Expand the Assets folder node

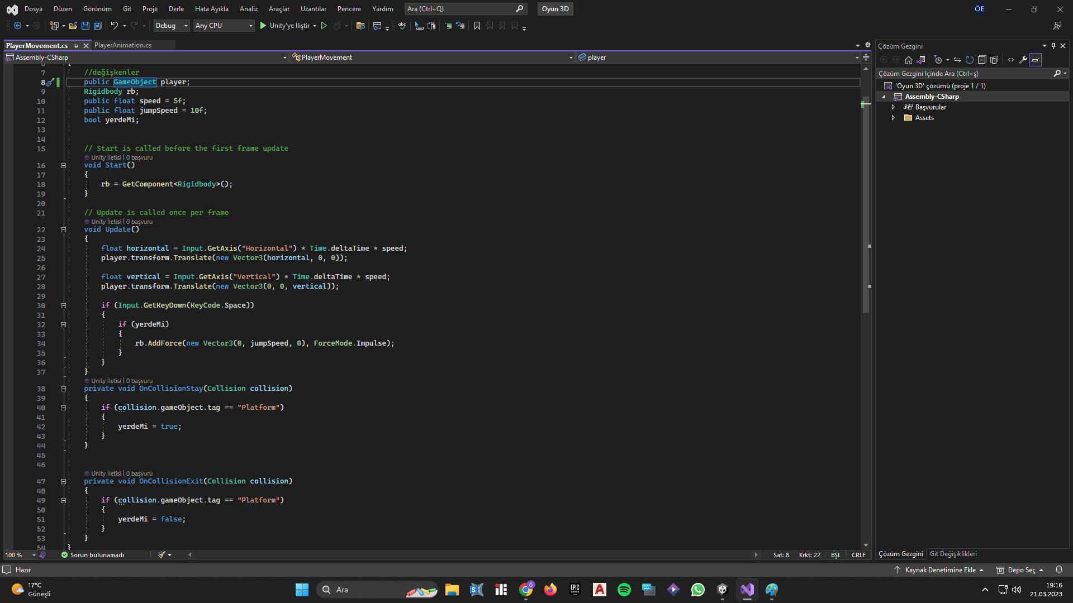(893, 118)
